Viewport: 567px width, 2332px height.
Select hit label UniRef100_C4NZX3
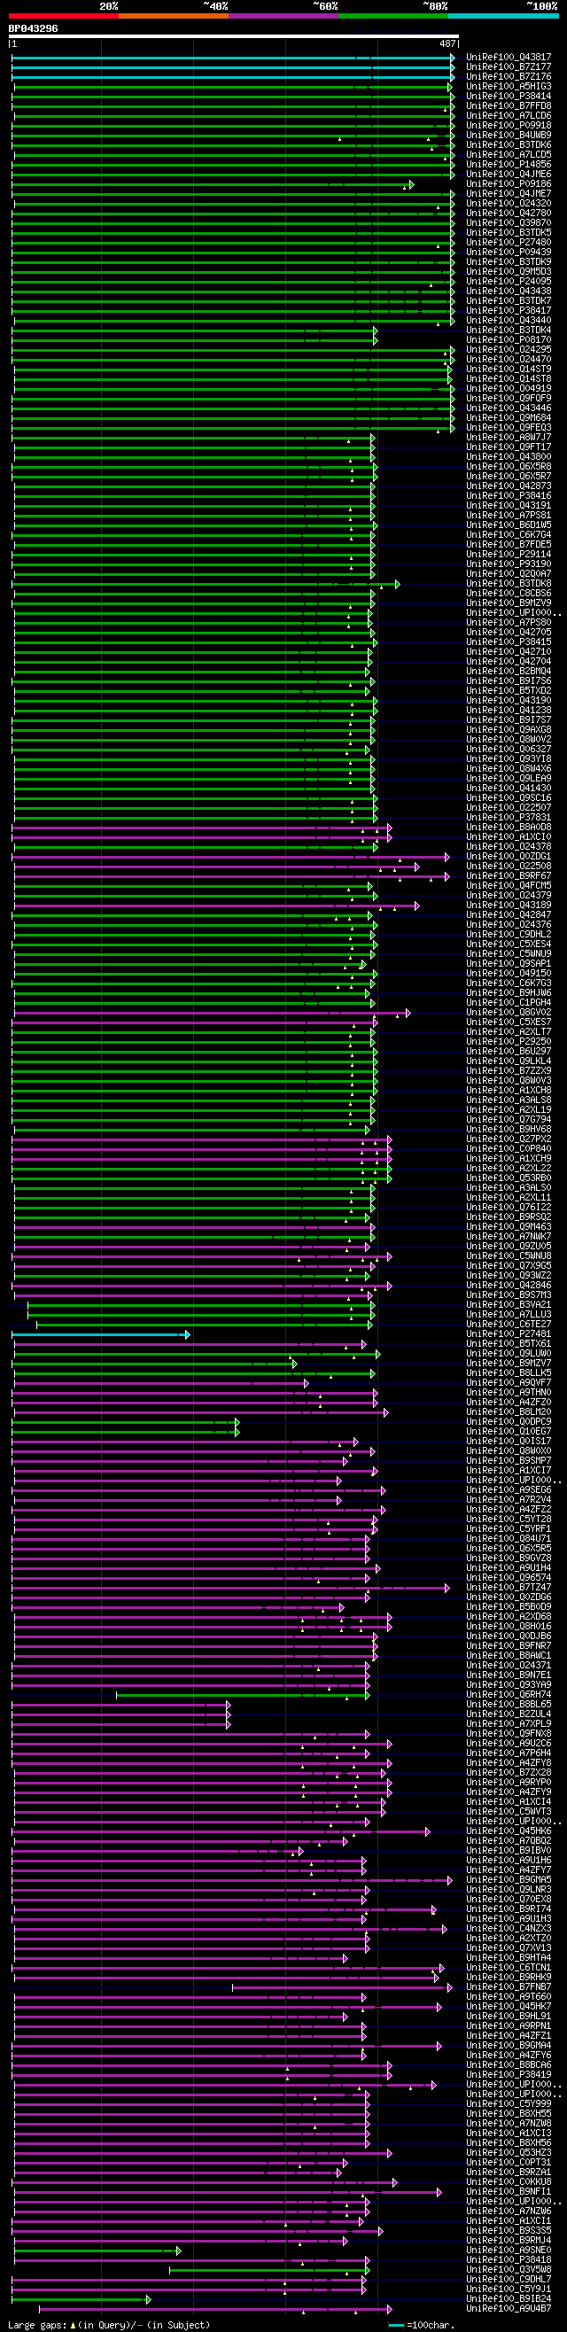click(x=509, y=1929)
